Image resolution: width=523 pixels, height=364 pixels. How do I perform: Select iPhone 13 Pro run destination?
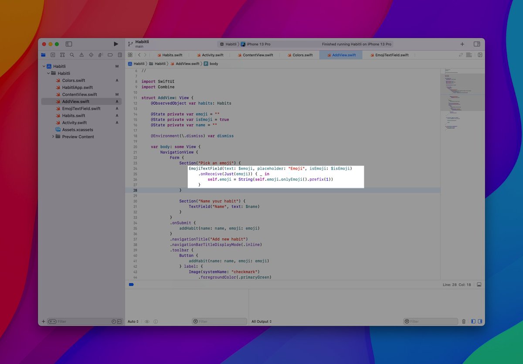[258, 44]
